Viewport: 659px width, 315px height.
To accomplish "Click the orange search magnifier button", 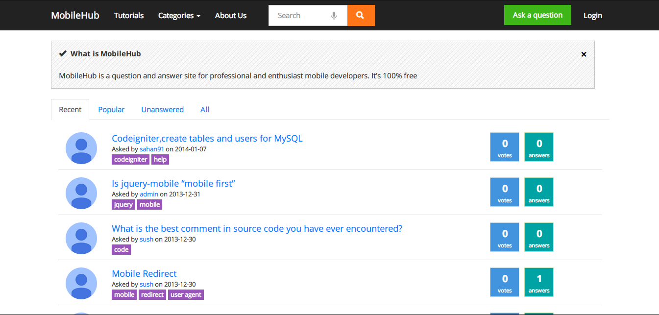I will pos(361,15).
